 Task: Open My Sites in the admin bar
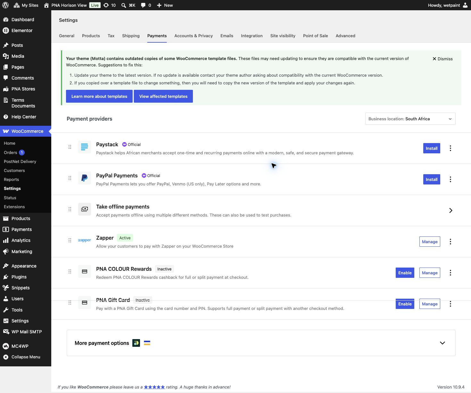click(26, 5)
